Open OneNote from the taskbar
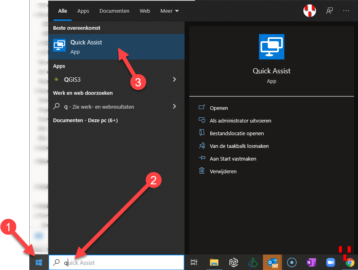Screen dimensions: 358x270 [x=311, y=262]
